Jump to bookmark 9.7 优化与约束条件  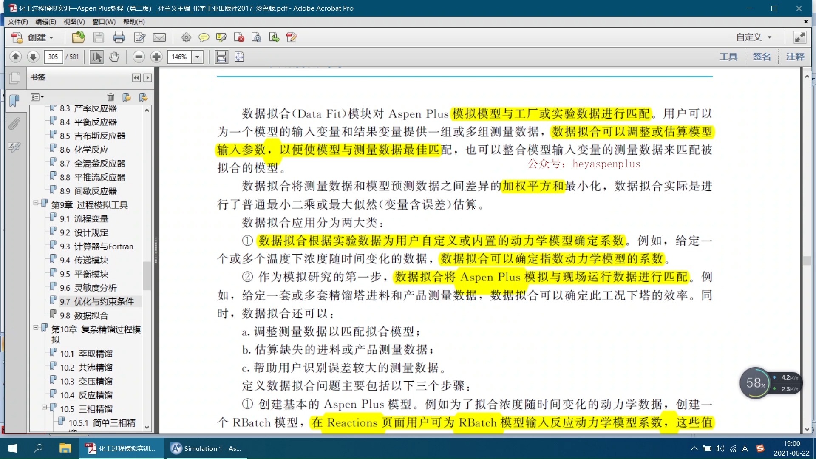coord(97,301)
